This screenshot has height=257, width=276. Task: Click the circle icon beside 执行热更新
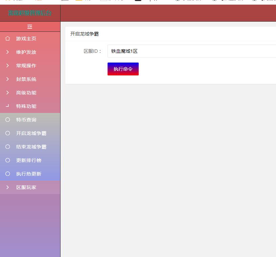[x=7, y=174]
